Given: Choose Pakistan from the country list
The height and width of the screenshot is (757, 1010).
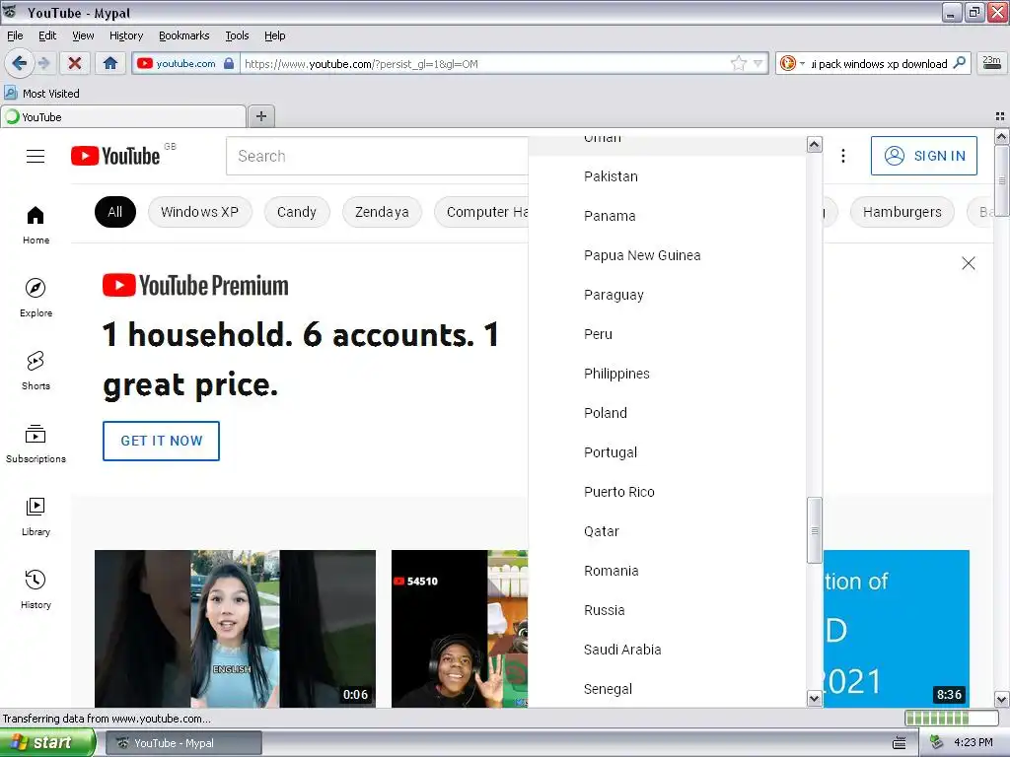Looking at the screenshot, I should coord(667,176).
